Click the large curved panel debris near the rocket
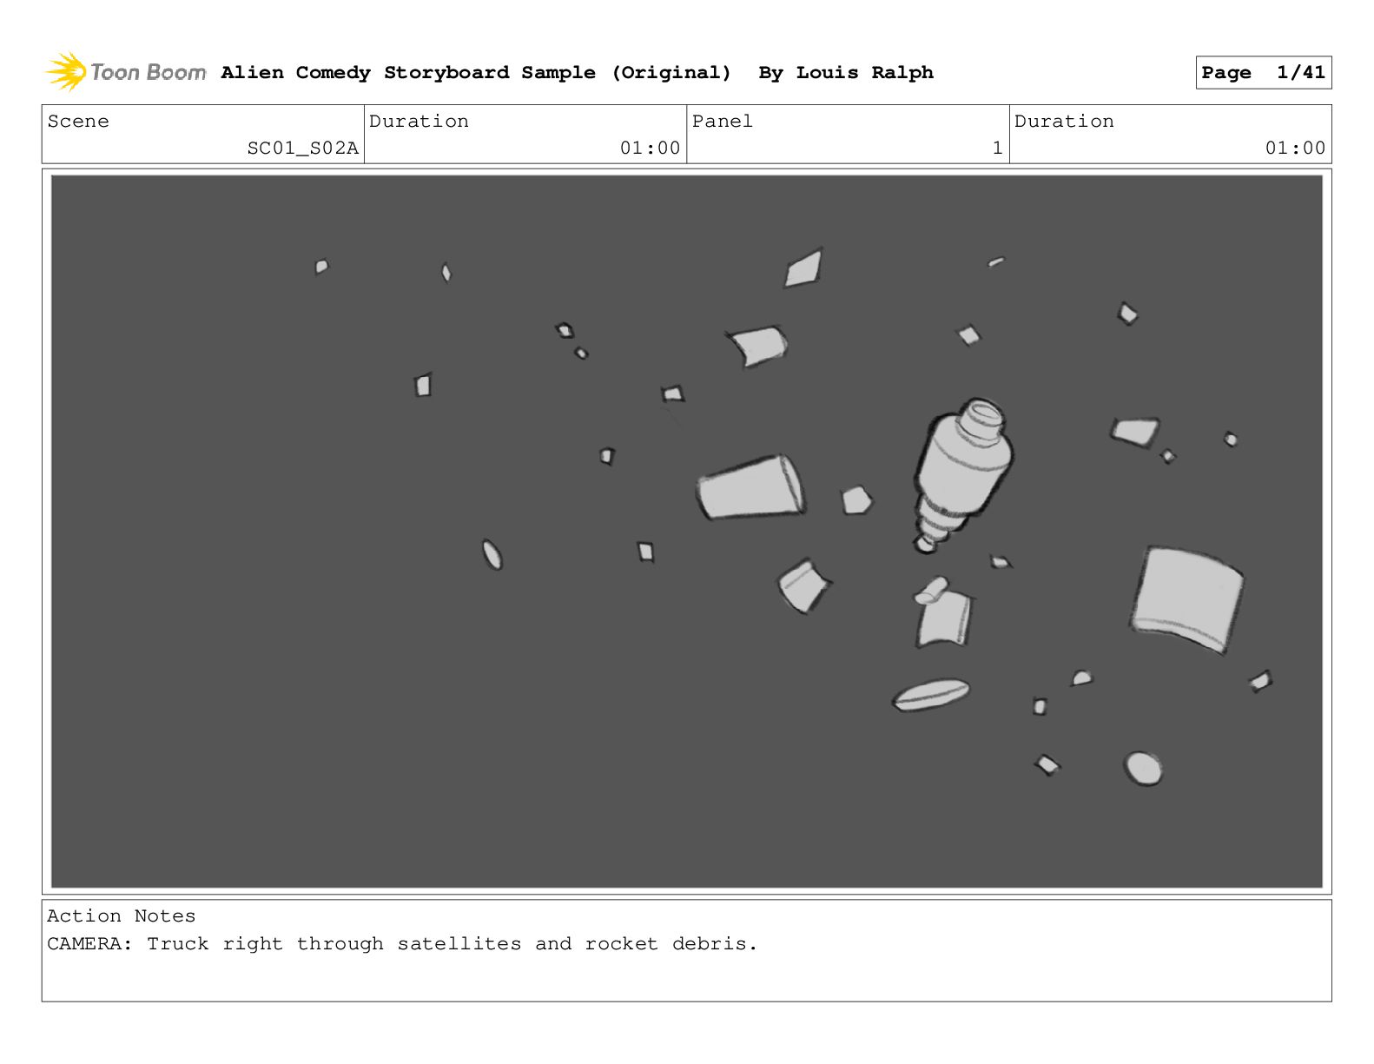This screenshot has height=1064, width=1374. point(1187,599)
